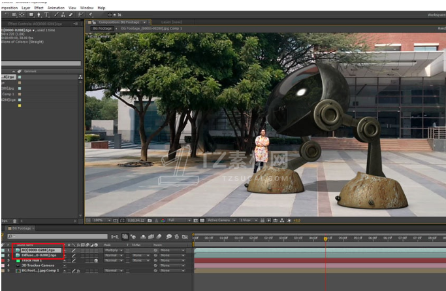Open the Window menu
Image resolution: width=446 pixels, height=291 pixels.
pyautogui.click(x=87, y=8)
